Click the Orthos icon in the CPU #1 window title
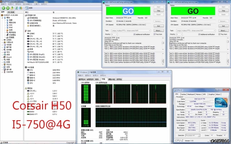Image resolution: width=231 pixels, height=144 pixels. [x=104, y=2]
